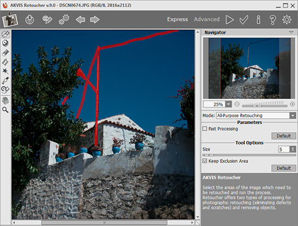Expand the zoom percentage dropdown
This screenshot has height=226, width=298.
(228, 104)
